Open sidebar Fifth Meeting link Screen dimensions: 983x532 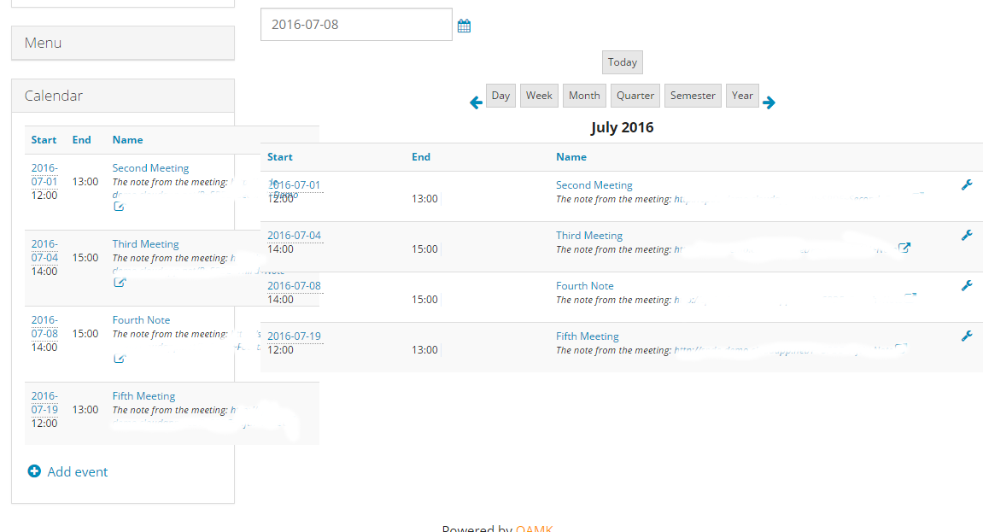(x=143, y=396)
